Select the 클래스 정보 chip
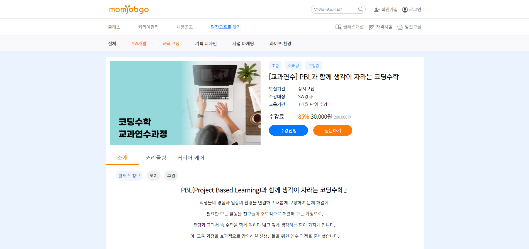Screen dimensions: 529x249 tap(129, 176)
